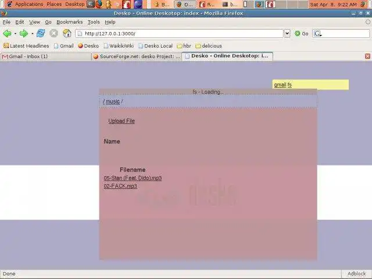This screenshot has width=372, height=279.
Task: Launch Firefox from the top panel
Action: coord(99,4)
